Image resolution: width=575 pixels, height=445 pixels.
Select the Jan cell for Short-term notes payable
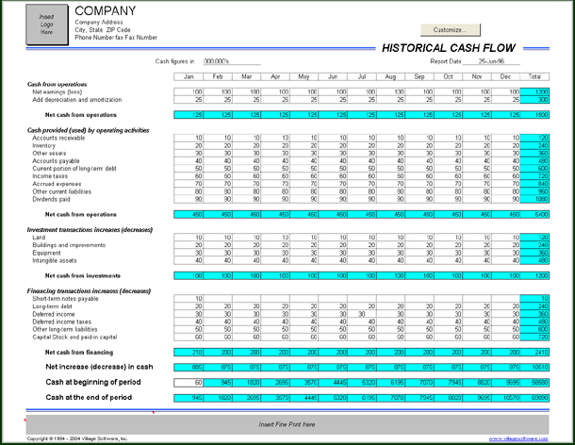click(189, 299)
